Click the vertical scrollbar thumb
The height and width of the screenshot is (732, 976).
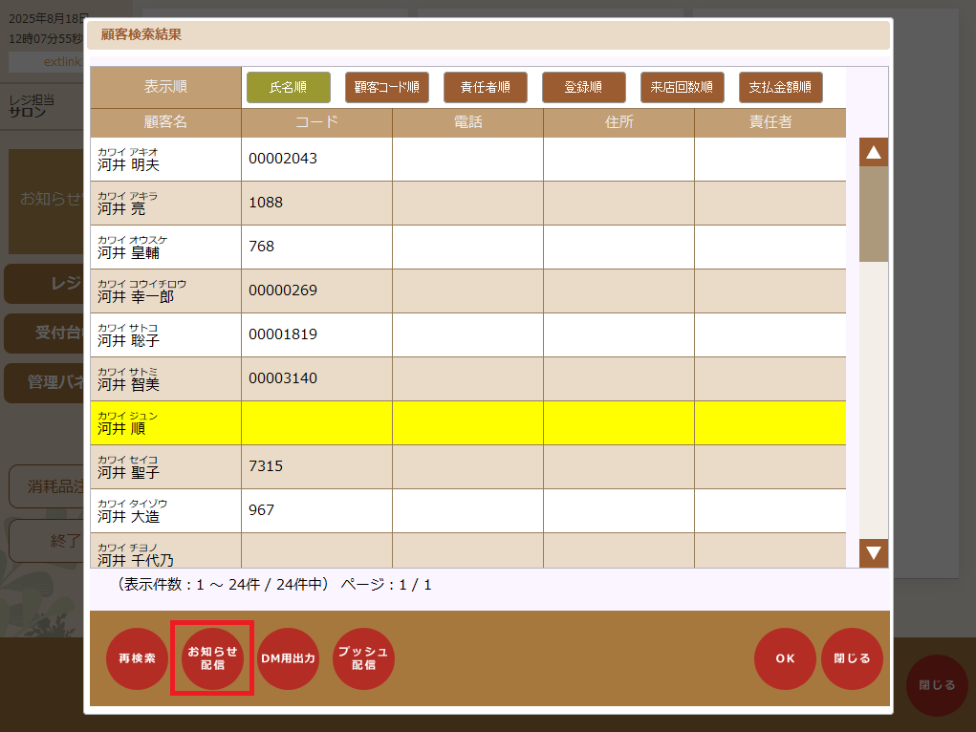[873, 214]
